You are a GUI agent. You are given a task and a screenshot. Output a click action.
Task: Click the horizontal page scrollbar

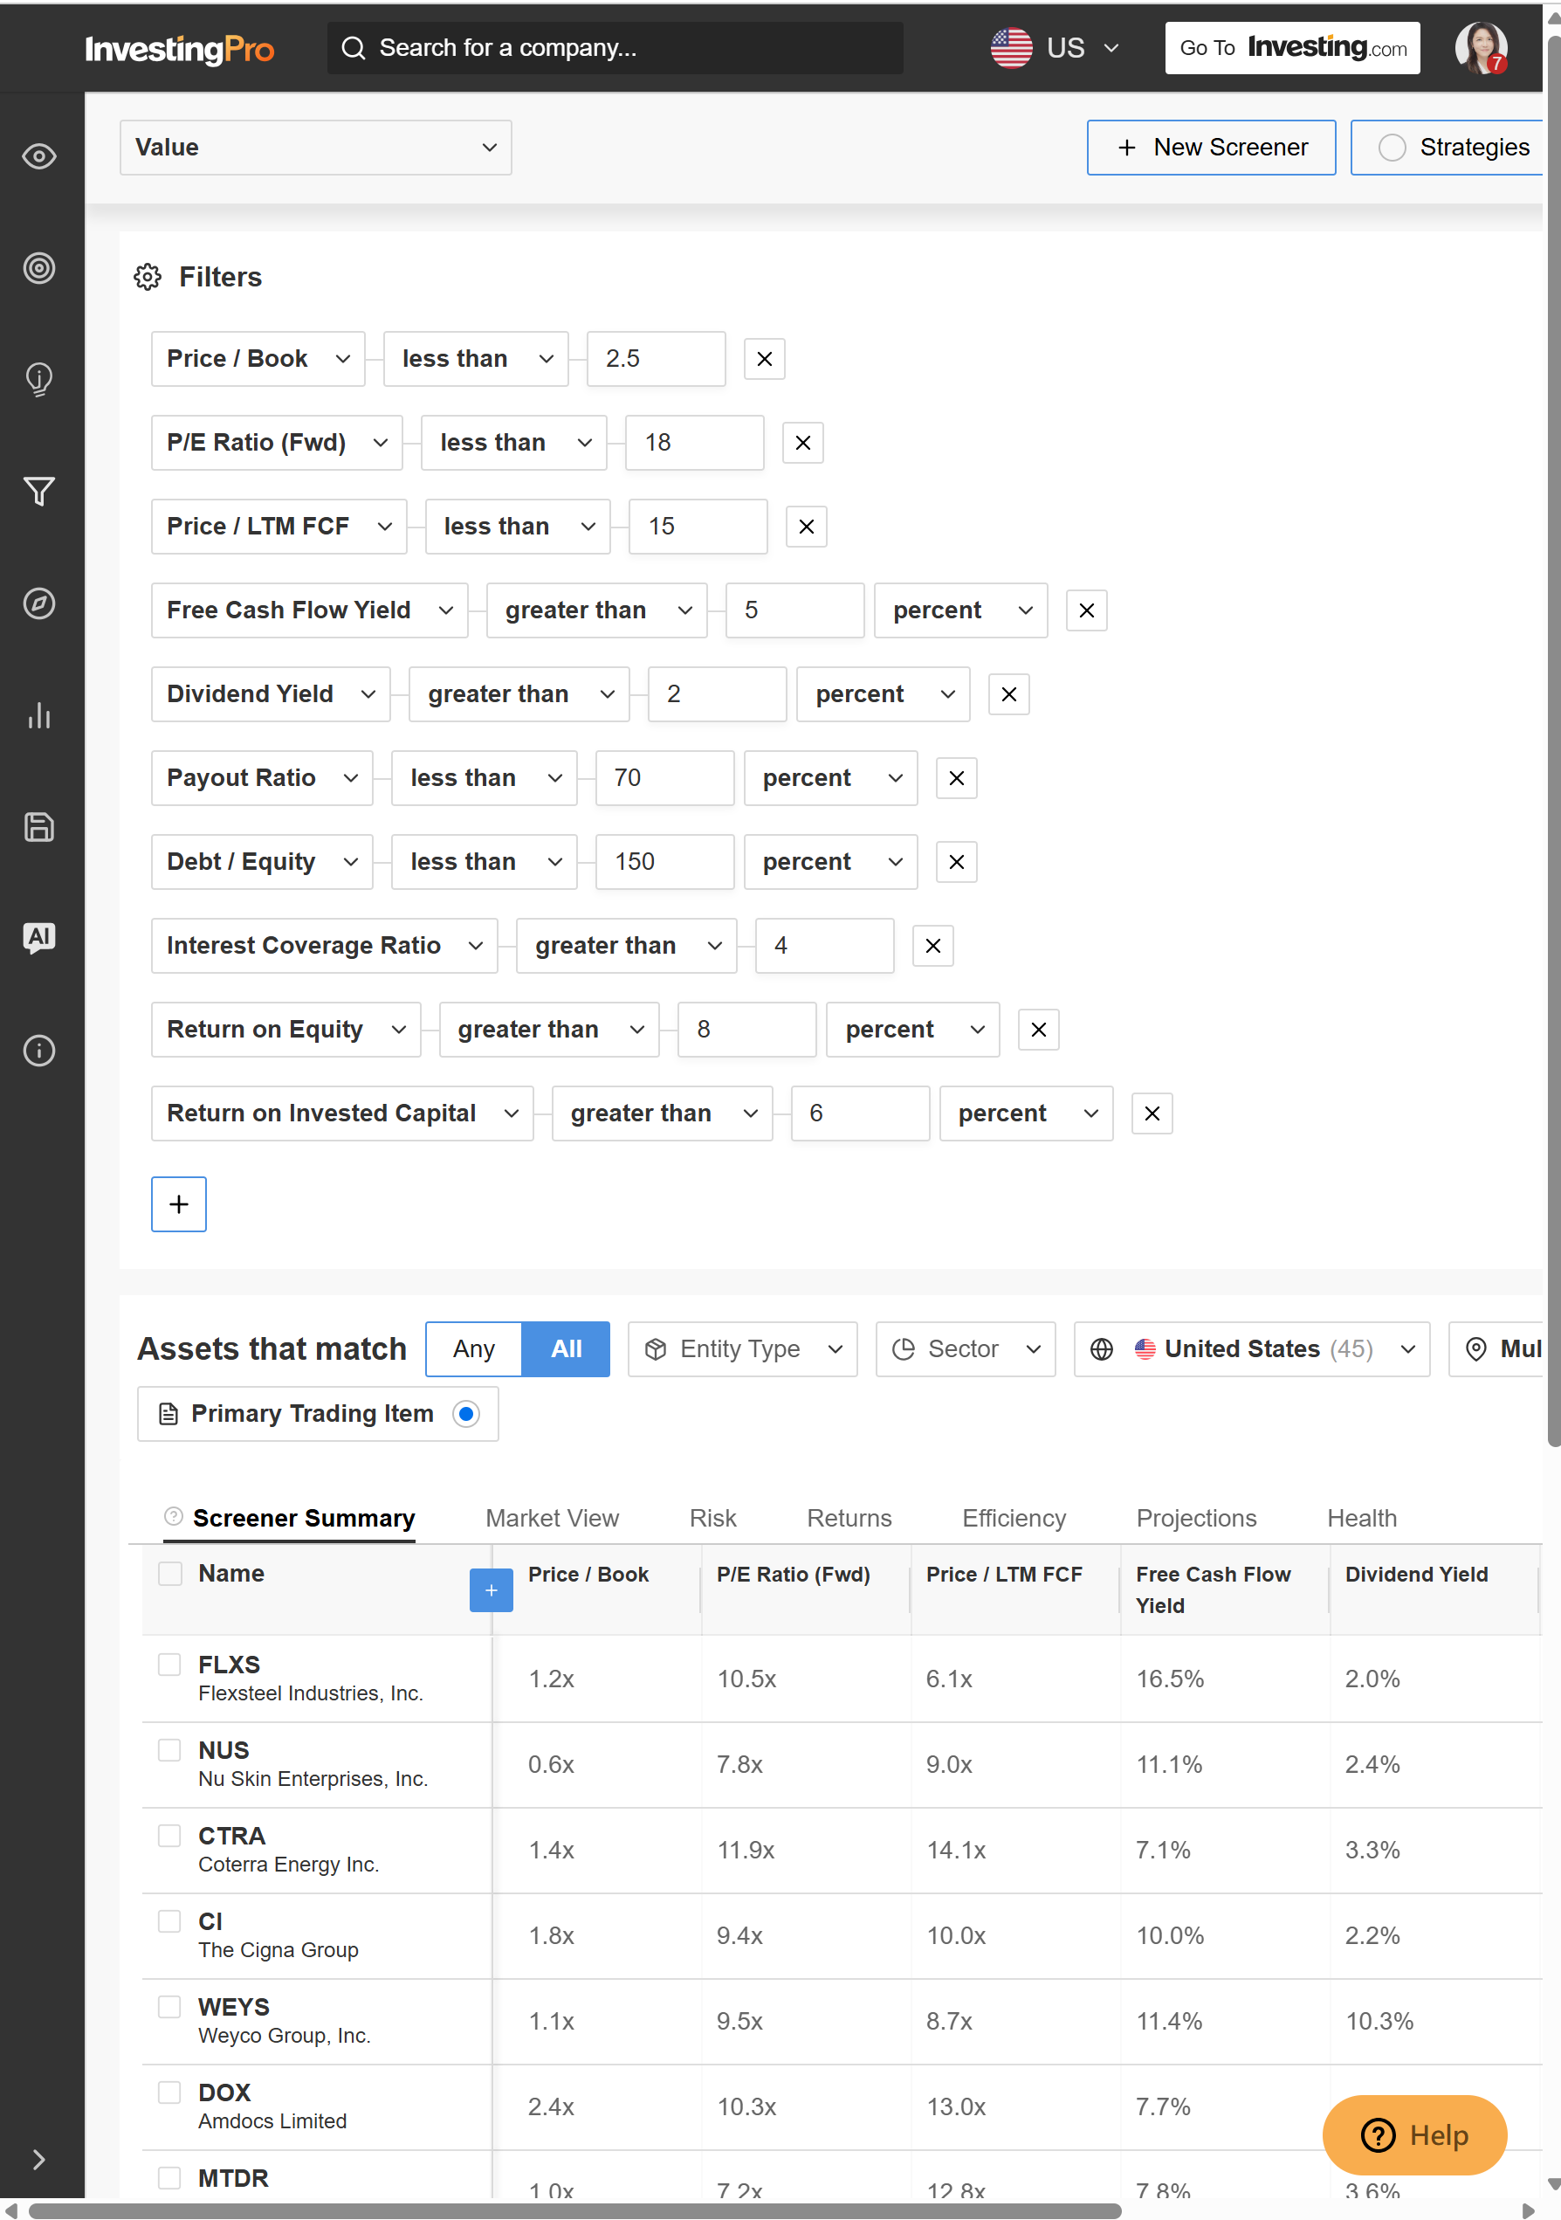point(575,2211)
